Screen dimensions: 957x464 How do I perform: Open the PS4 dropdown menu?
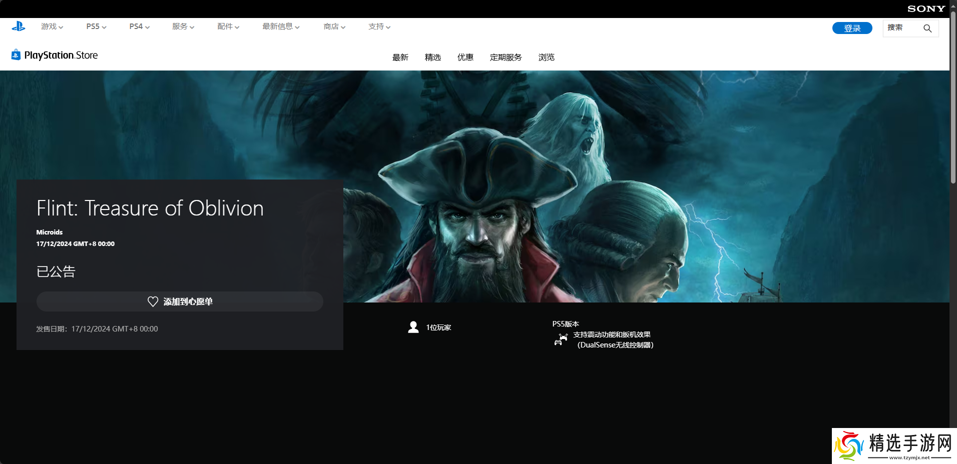point(139,26)
